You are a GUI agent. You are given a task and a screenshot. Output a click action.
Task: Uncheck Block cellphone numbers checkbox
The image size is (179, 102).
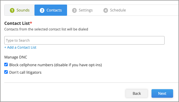pyautogui.click(x=6, y=65)
